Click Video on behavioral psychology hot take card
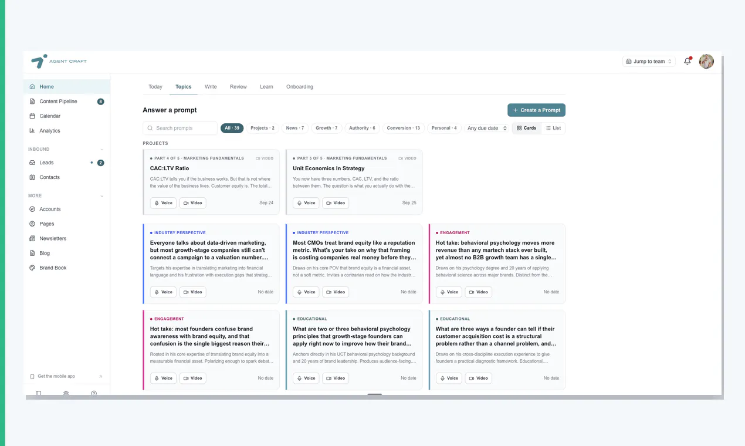Screen dimensions: 745x446 point(478,292)
